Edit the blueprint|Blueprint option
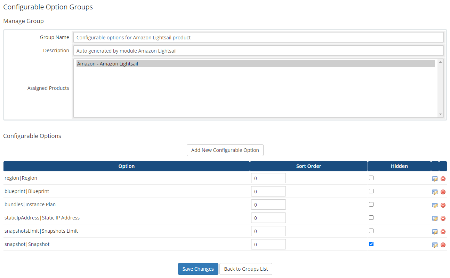 point(435,192)
